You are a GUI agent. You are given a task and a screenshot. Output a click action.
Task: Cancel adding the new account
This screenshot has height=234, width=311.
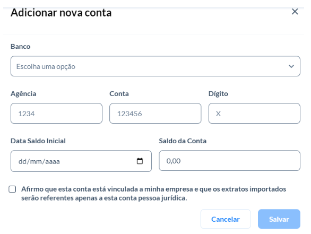tap(226, 219)
